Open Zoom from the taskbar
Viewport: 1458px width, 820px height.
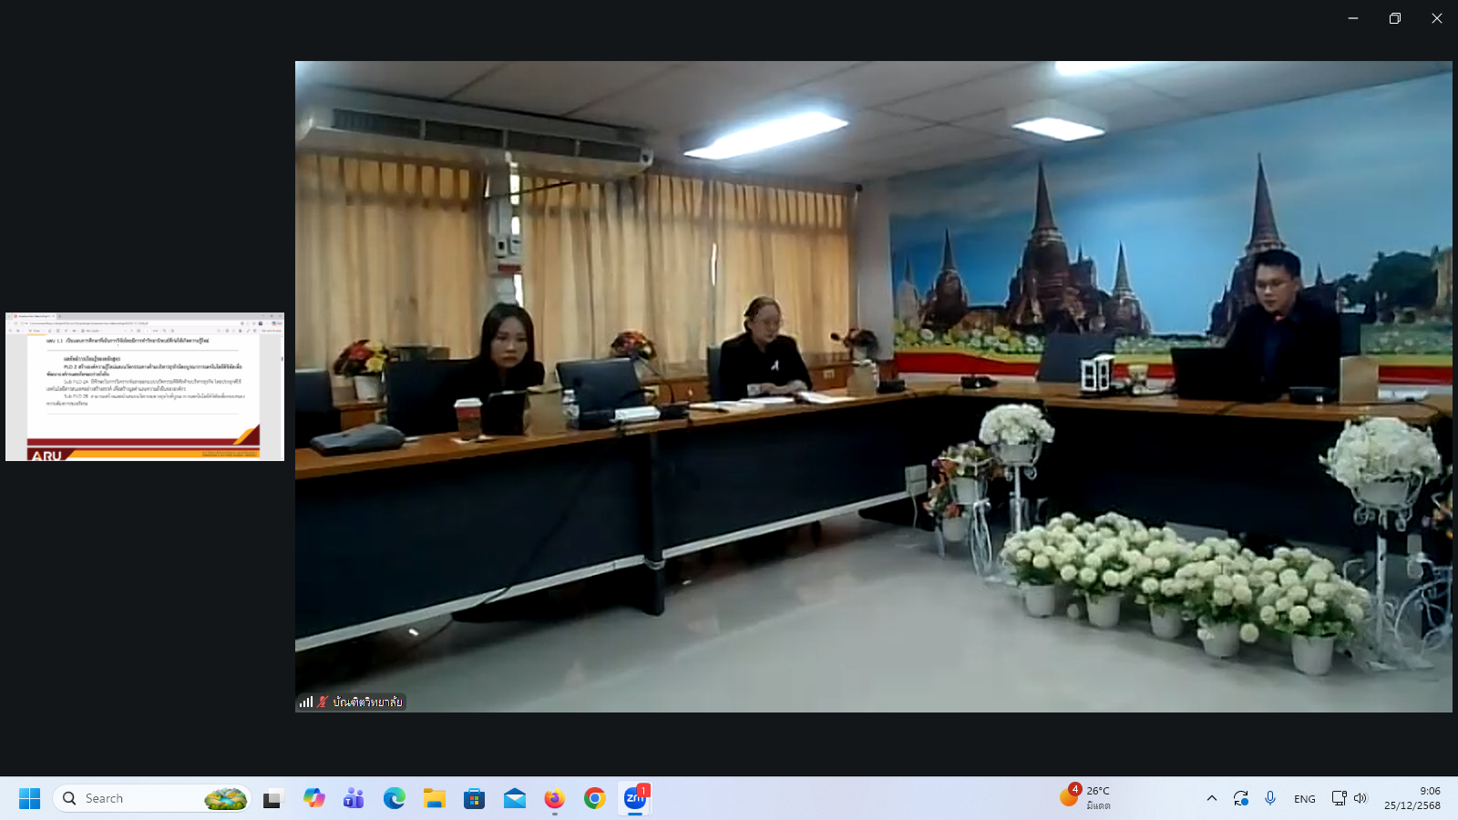click(635, 799)
